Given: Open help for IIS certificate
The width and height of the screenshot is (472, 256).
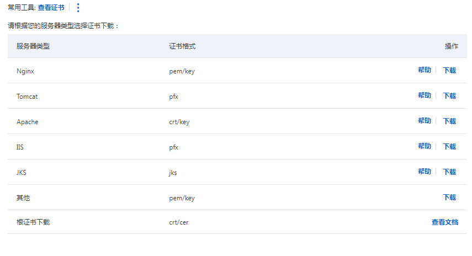Looking at the screenshot, I should click(x=425, y=147).
